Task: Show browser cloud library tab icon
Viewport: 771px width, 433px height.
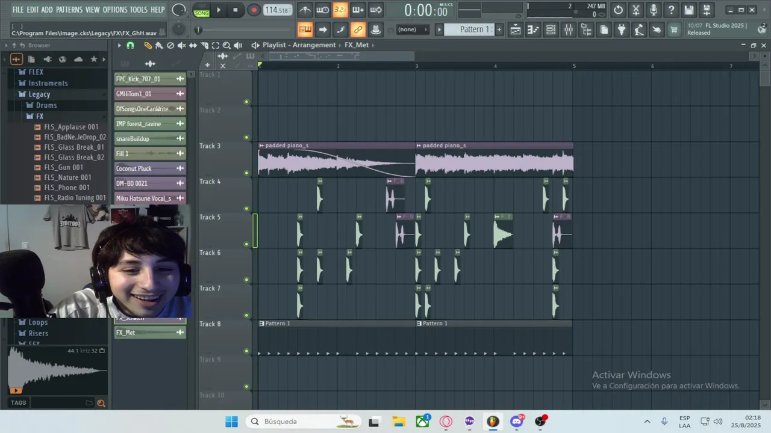Action: coord(78,59)
